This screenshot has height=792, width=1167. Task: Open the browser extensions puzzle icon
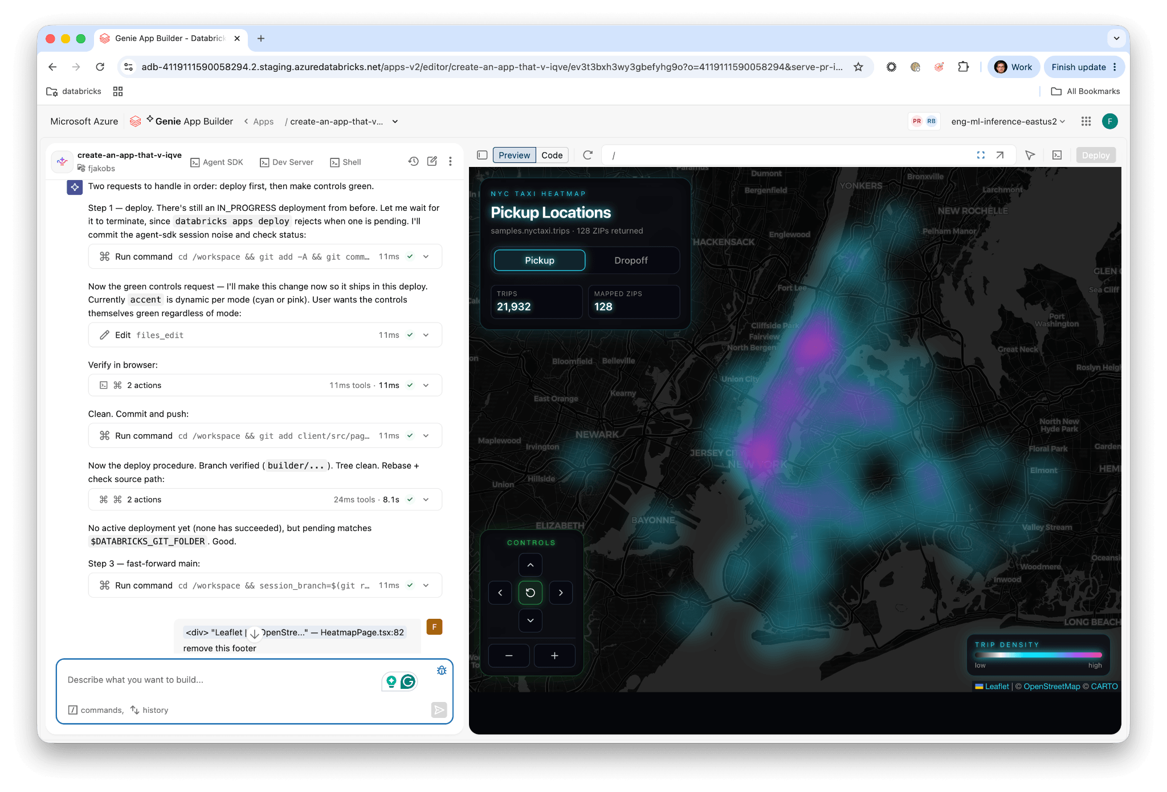pyautogui.click(x=963, y=67)
